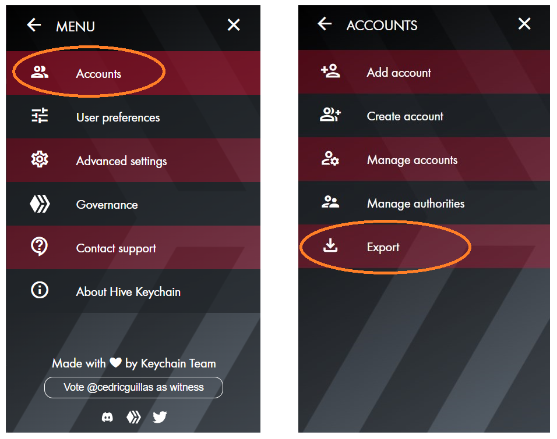
Task: Open Contact support menu entry
Action: [133, 247]
